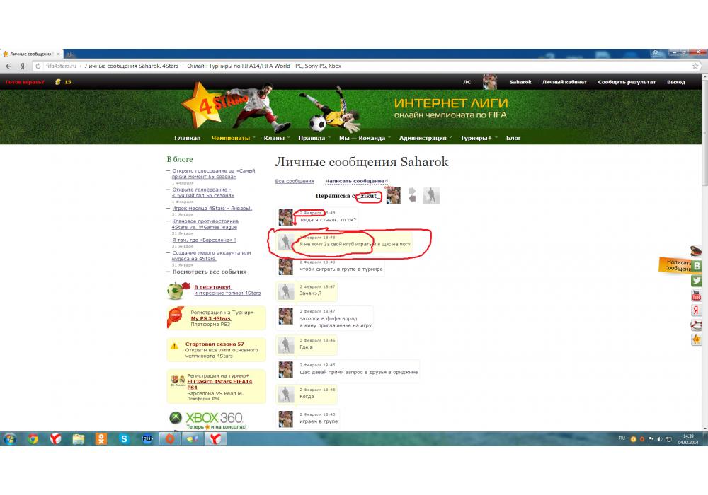Click the gold coin balance icon
The image size is (708, 495).
click(x=58, y=82)
